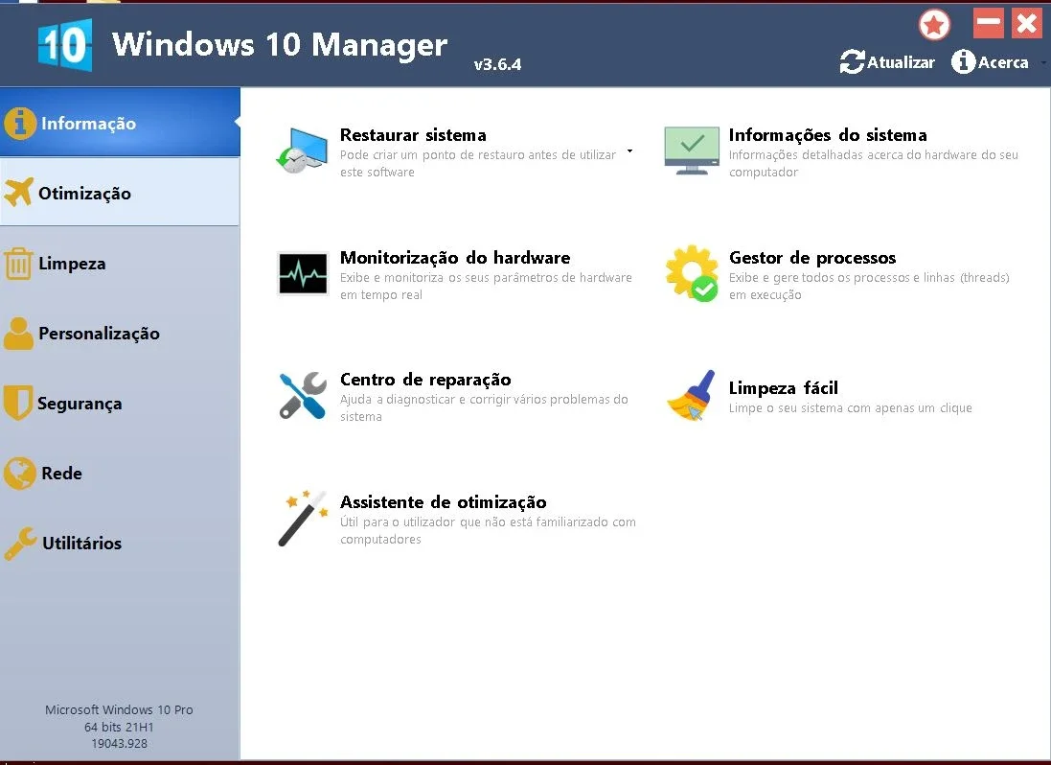Viewport: 1051px width, 765px height.
Task: Click the Gestor de processos gear icon
Action: pyautogui.click(x=692, y=273)
